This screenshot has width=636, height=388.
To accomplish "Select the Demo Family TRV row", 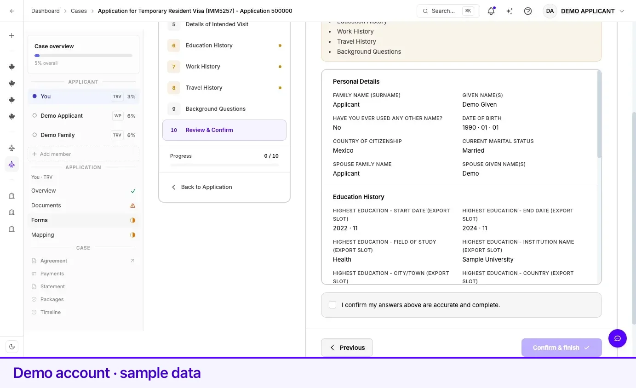I will pyautogui.click(x=83, y=135).
